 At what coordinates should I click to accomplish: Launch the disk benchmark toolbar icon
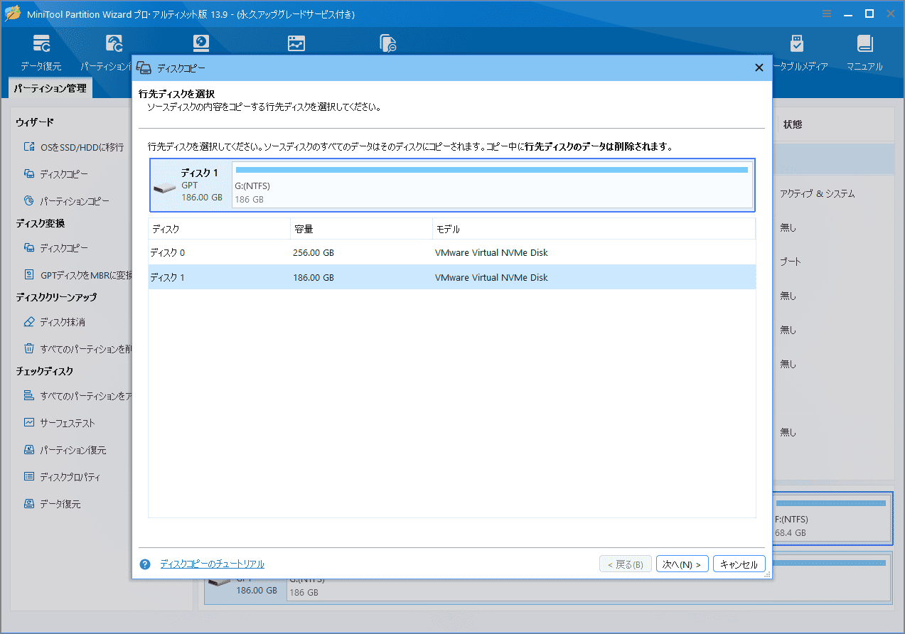[202, 43]
